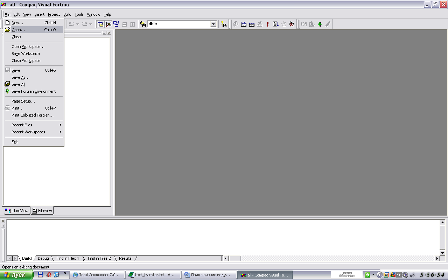Viewport: 448px width, 280px height.
Task: Open the Build menu
Action: coord(67,14)
